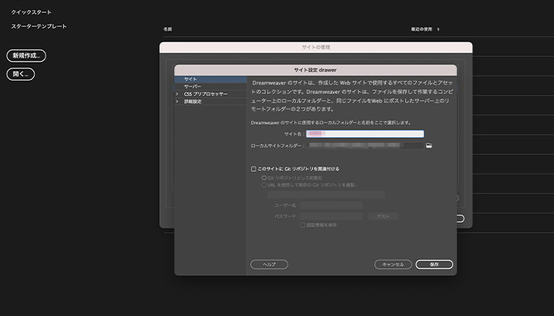The image size is (554, 316).
Task: Click the ローカルサイトフォルダー path field
Action: point(364,145)
